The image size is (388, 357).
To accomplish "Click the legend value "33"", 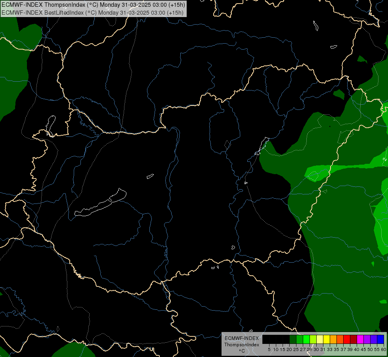I will tap(330, 349).
